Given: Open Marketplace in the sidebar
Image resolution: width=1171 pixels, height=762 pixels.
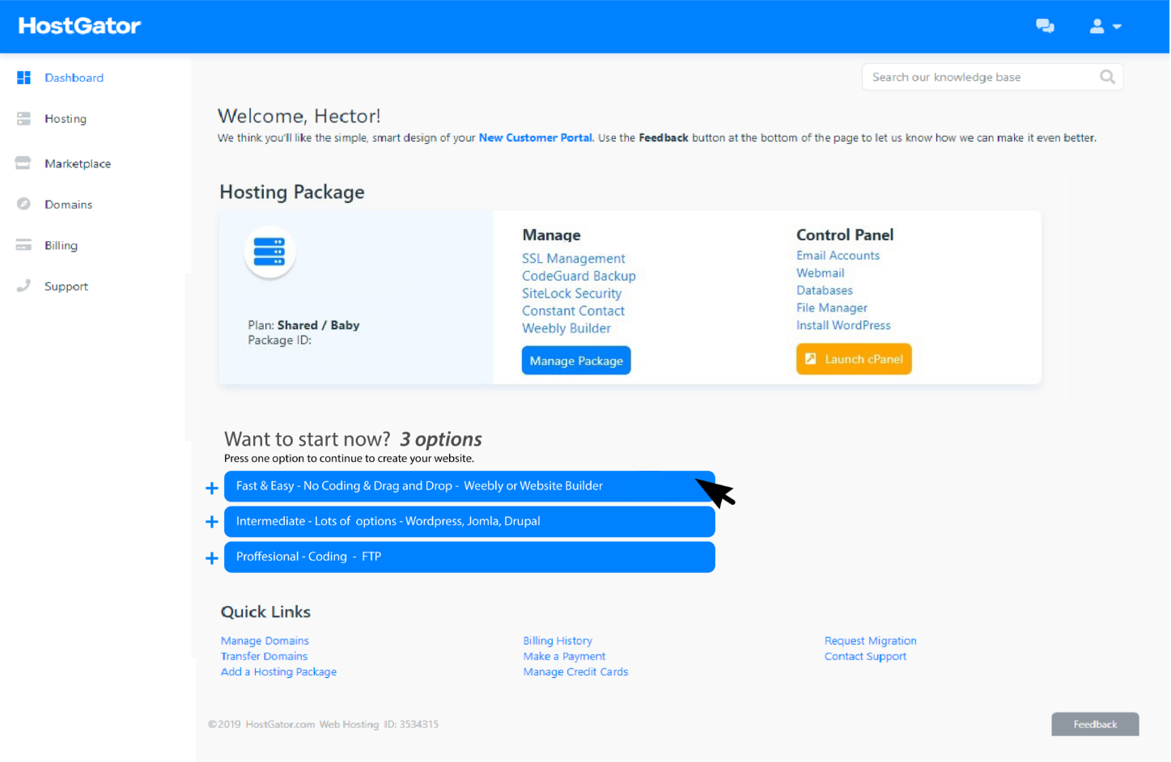Looking at the screenshot, I should coord(78,163).
